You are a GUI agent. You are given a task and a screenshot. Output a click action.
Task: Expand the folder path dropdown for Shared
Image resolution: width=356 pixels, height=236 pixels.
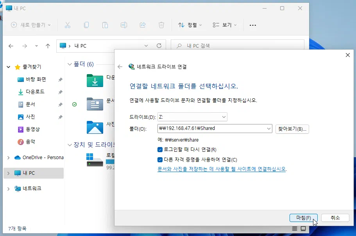tap(268, 128)
